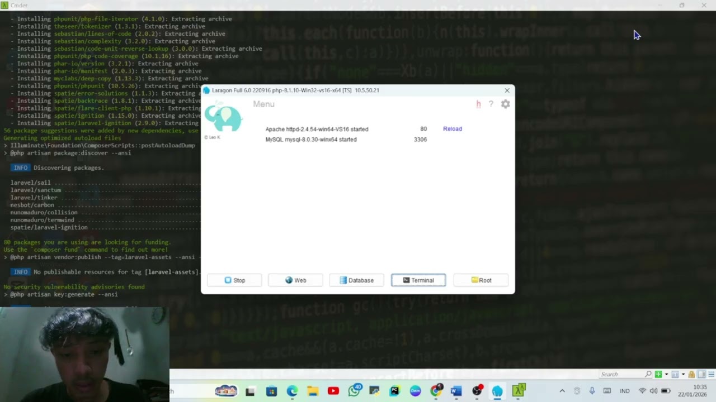This screenshot has width=716, height=402.
Task: Switch to Cmder lambda taskbar icon
Action: (519, 391)
